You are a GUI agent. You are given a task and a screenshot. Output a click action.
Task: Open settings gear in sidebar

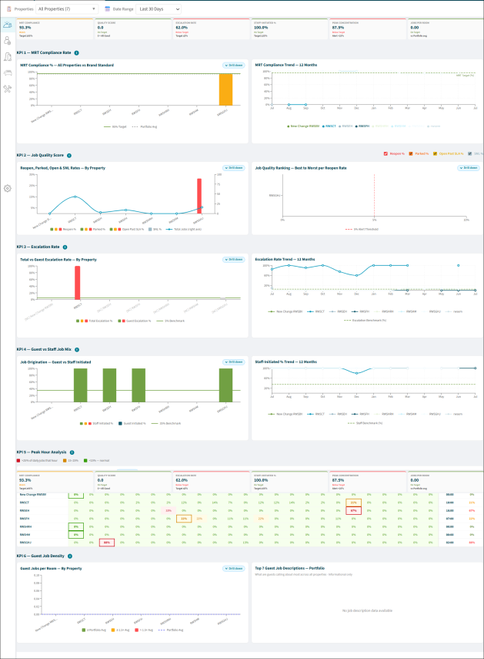click(x=8, y=188)
